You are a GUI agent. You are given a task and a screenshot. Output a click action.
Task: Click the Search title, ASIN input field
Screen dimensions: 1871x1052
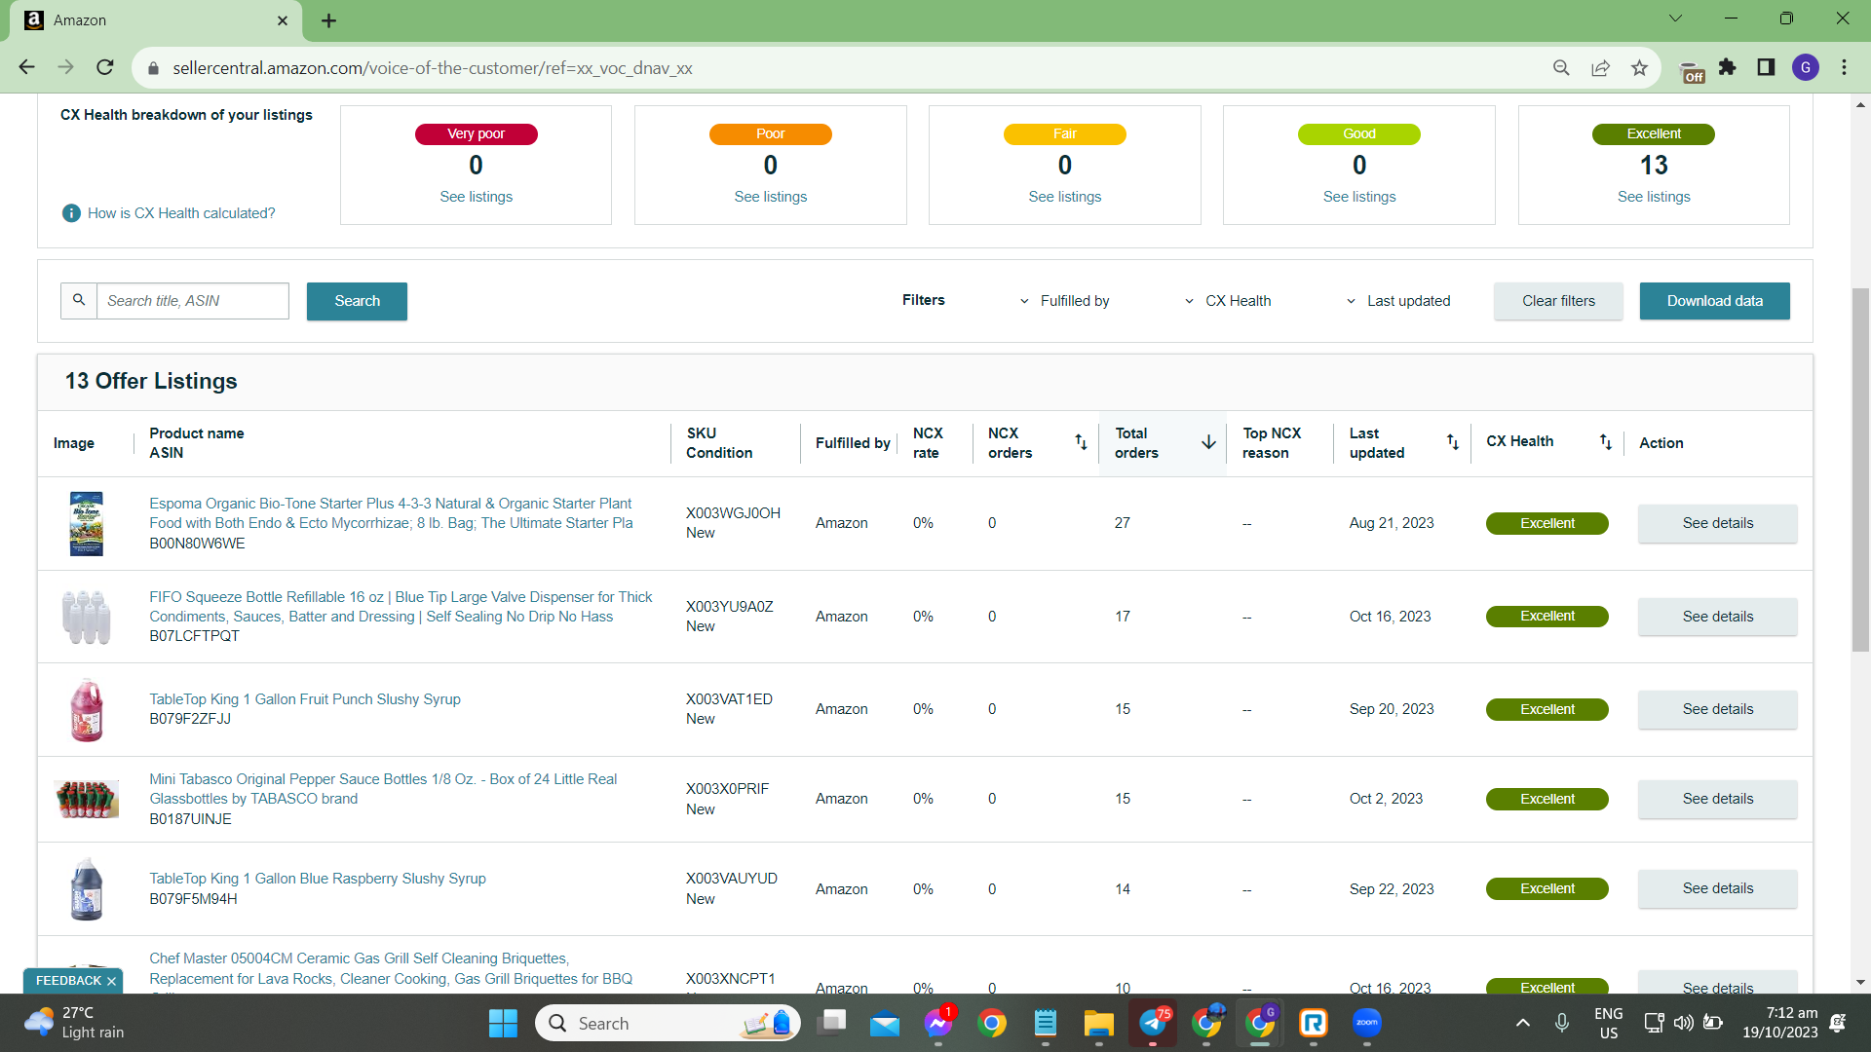coord(192,301)
